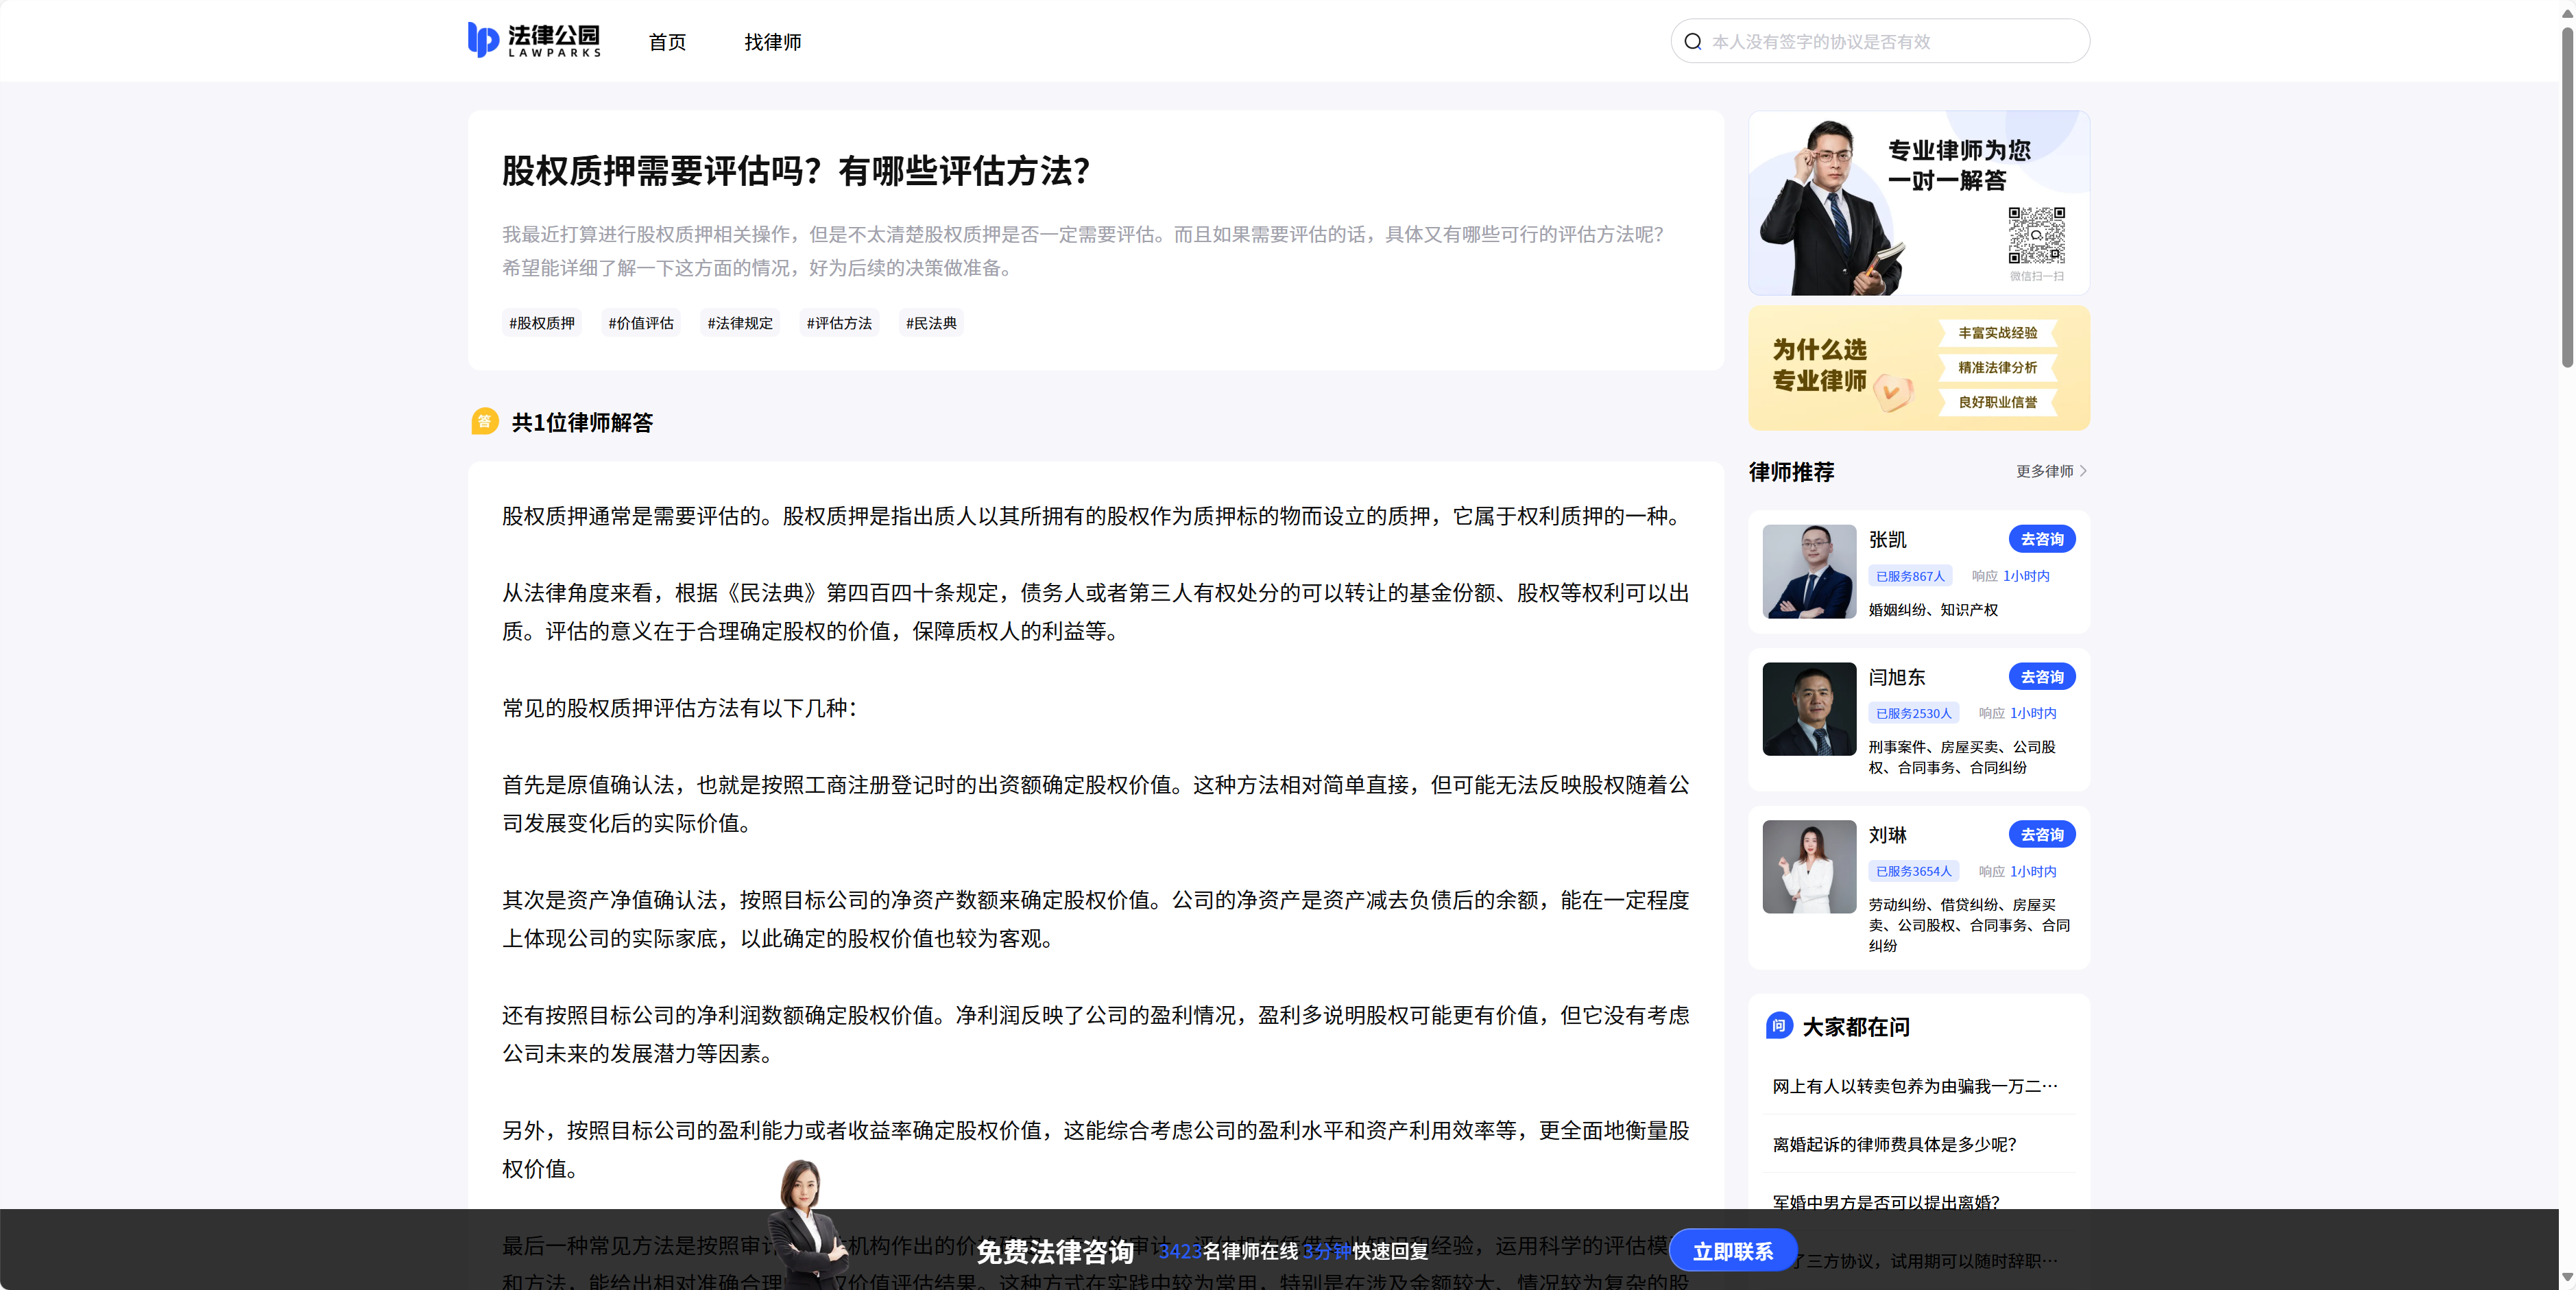Image resolution: width=2576 pixels, height=1290 pixels.
Task: Click the 律师推荐 heading
Action: pyautogui.click(x=1791, y=472)
